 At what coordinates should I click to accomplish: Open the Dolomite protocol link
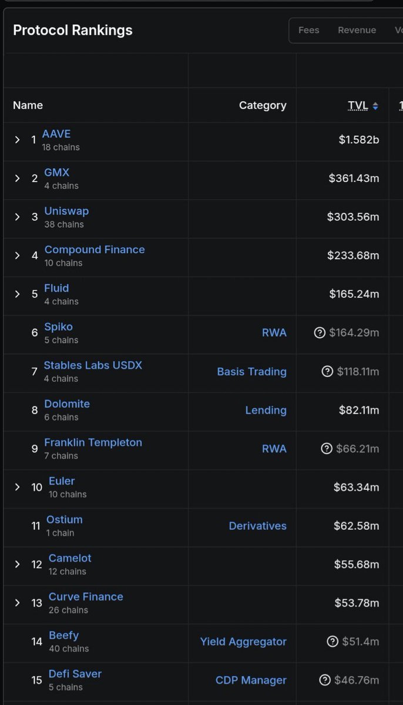pos(67,404)
